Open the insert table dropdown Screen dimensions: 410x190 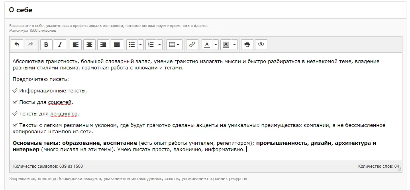[174, 44]
